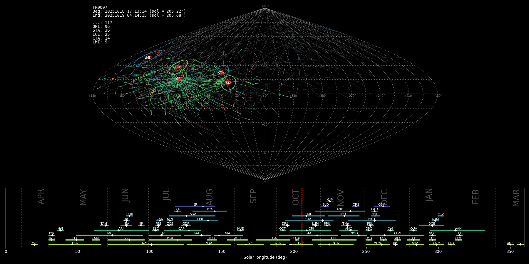This screenshot has height=264, width=529.
Task: Click the -90 pole label below the map
Action: pyautogui.click(x=265, y=182)
